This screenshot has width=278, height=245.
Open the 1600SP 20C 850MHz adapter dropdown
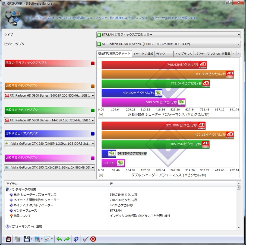[49, 96]
